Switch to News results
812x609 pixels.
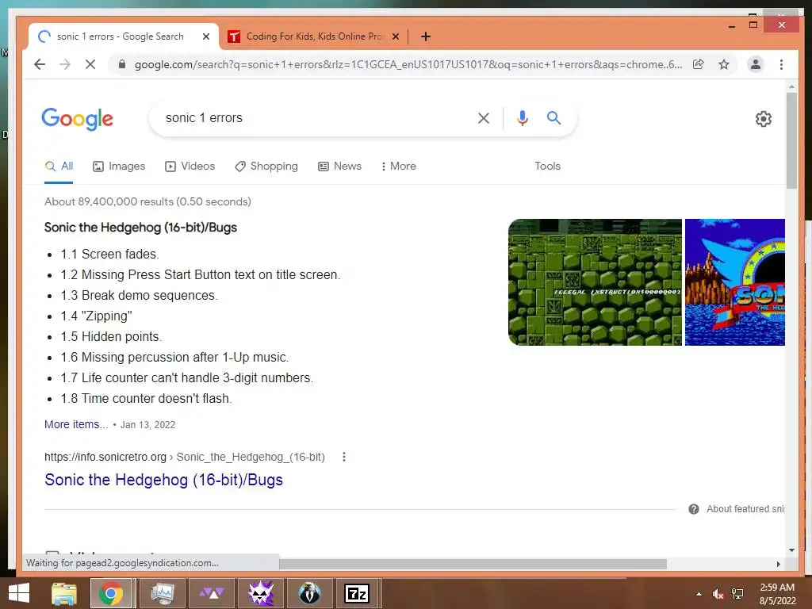339,167
